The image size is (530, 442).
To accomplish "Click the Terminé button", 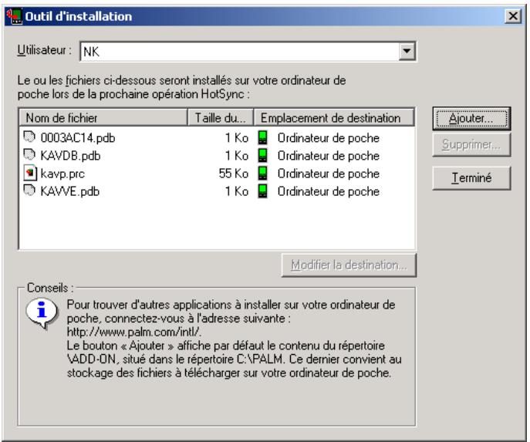I will (471, 177).
